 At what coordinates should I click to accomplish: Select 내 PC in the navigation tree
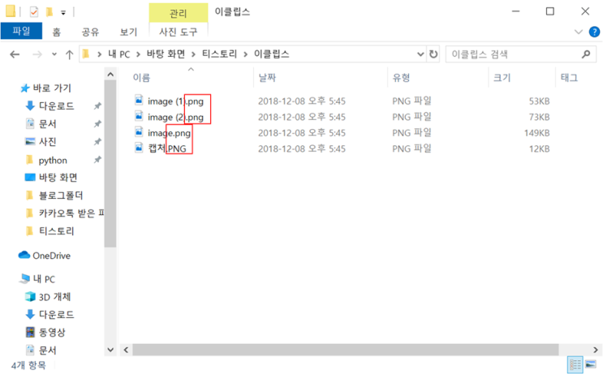[44, 279]
